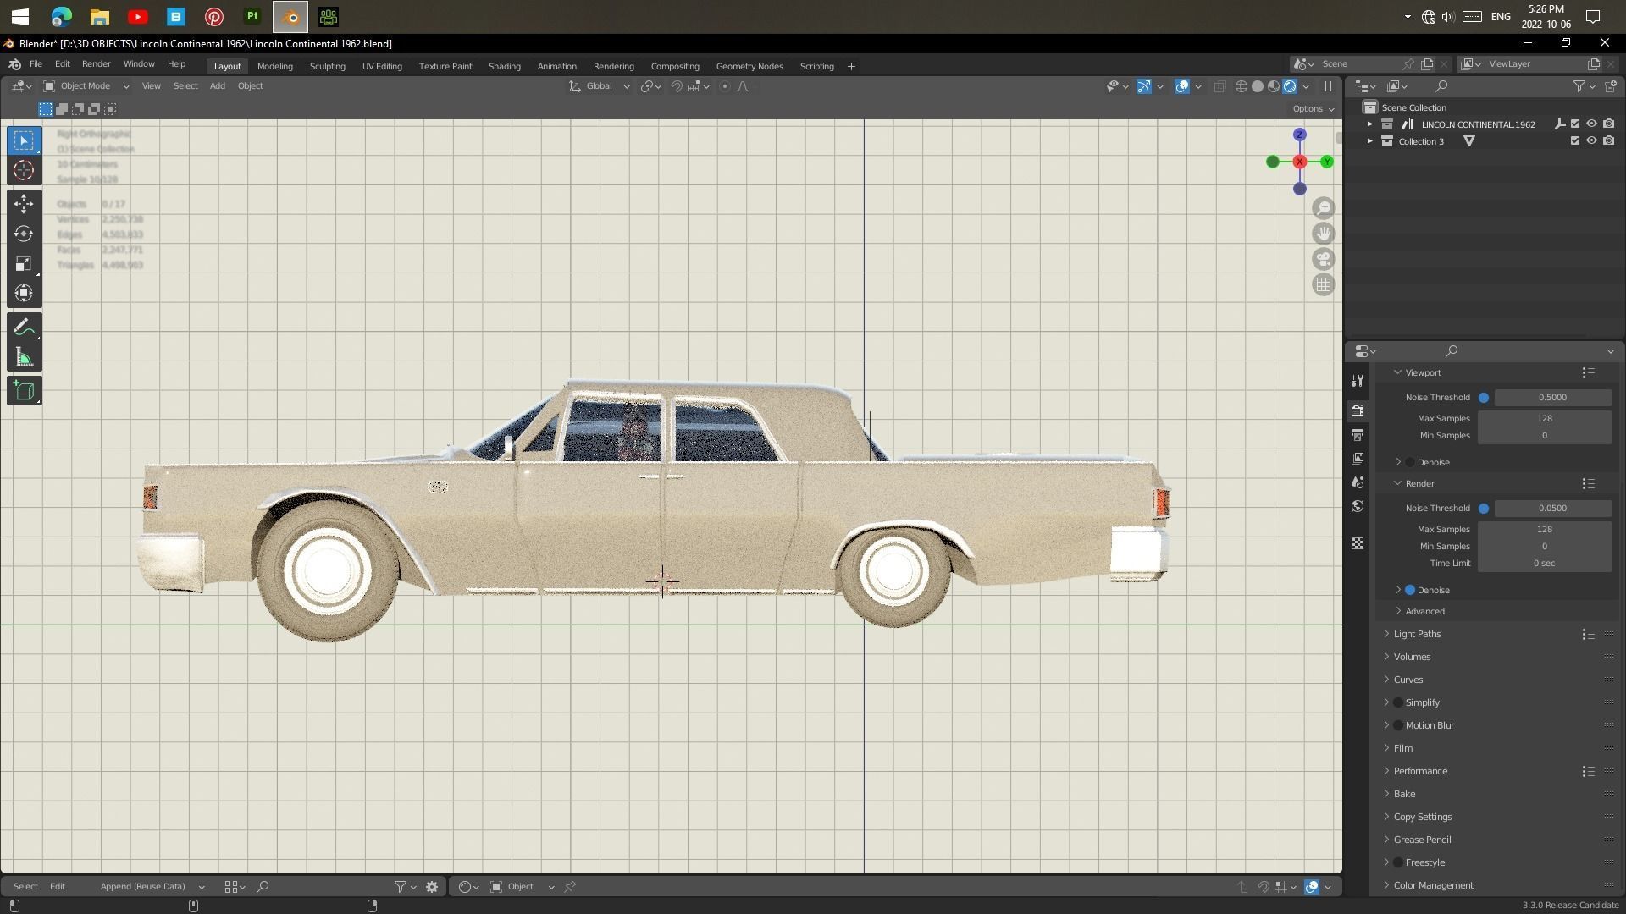
Task: Expand the Film panel
Action: click(x=1402, y=748)
